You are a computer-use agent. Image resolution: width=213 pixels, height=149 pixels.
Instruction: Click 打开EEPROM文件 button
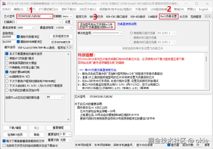(x=61, y=42)
